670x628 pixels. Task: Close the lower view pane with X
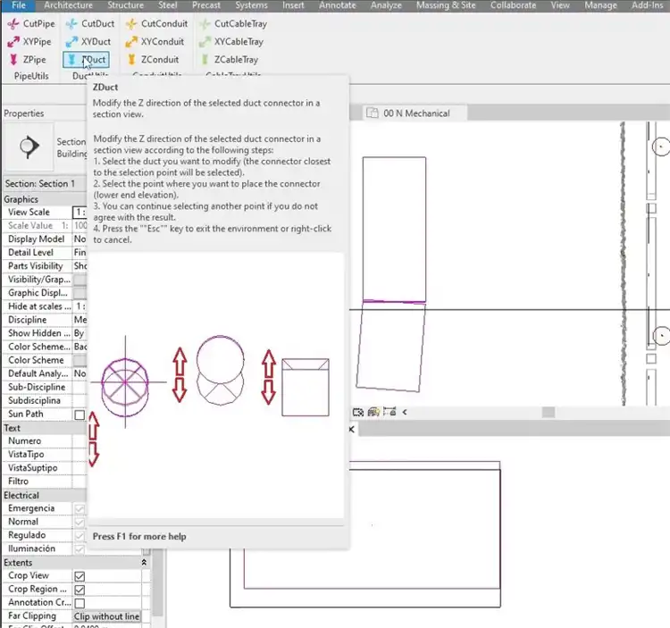[351, 430]
